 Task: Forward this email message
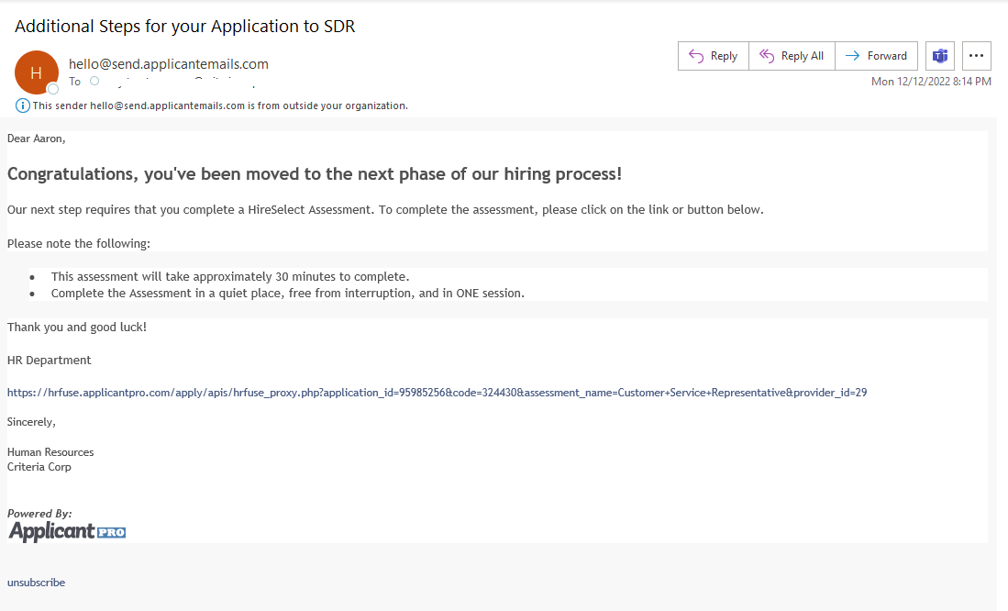pyautogui.click(x=876, y=56)
